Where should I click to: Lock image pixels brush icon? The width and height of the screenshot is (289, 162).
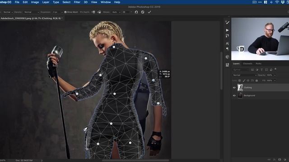point(244,81)
